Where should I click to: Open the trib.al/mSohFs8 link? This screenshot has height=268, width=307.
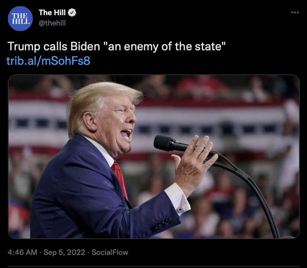pos(48,61)
